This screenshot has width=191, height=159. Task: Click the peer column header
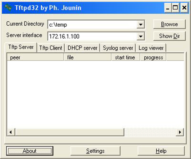point(36,57)
